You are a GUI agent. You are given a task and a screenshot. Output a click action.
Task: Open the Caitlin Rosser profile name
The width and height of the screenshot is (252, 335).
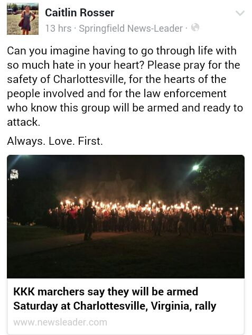(x=80, y=13)
